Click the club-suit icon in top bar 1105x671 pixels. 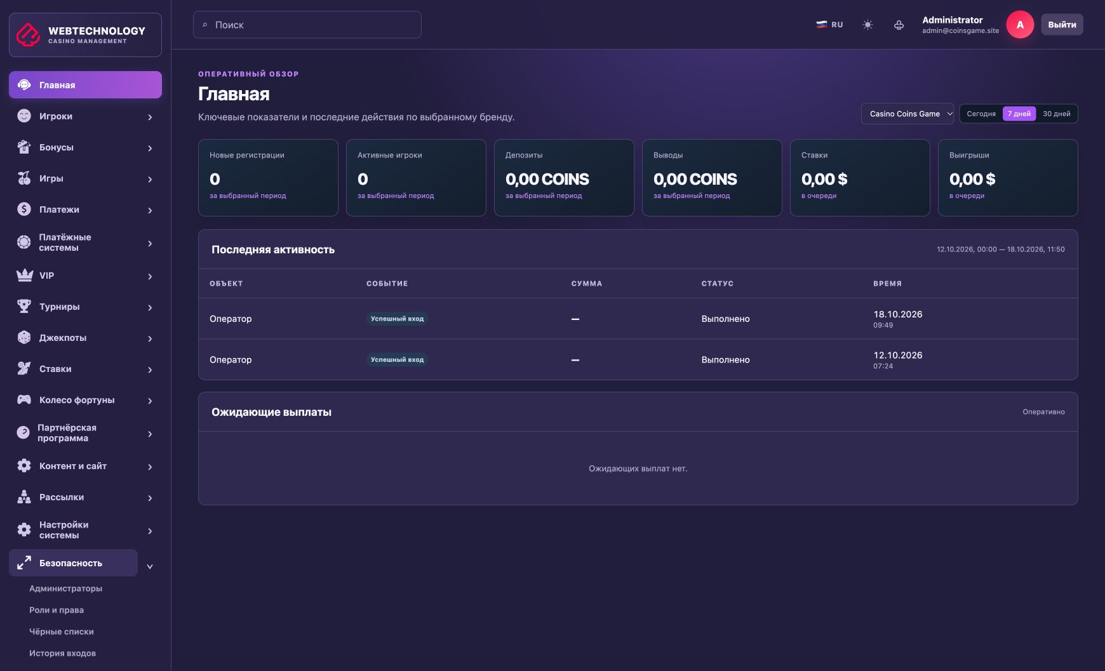click(x=899, y=25)
